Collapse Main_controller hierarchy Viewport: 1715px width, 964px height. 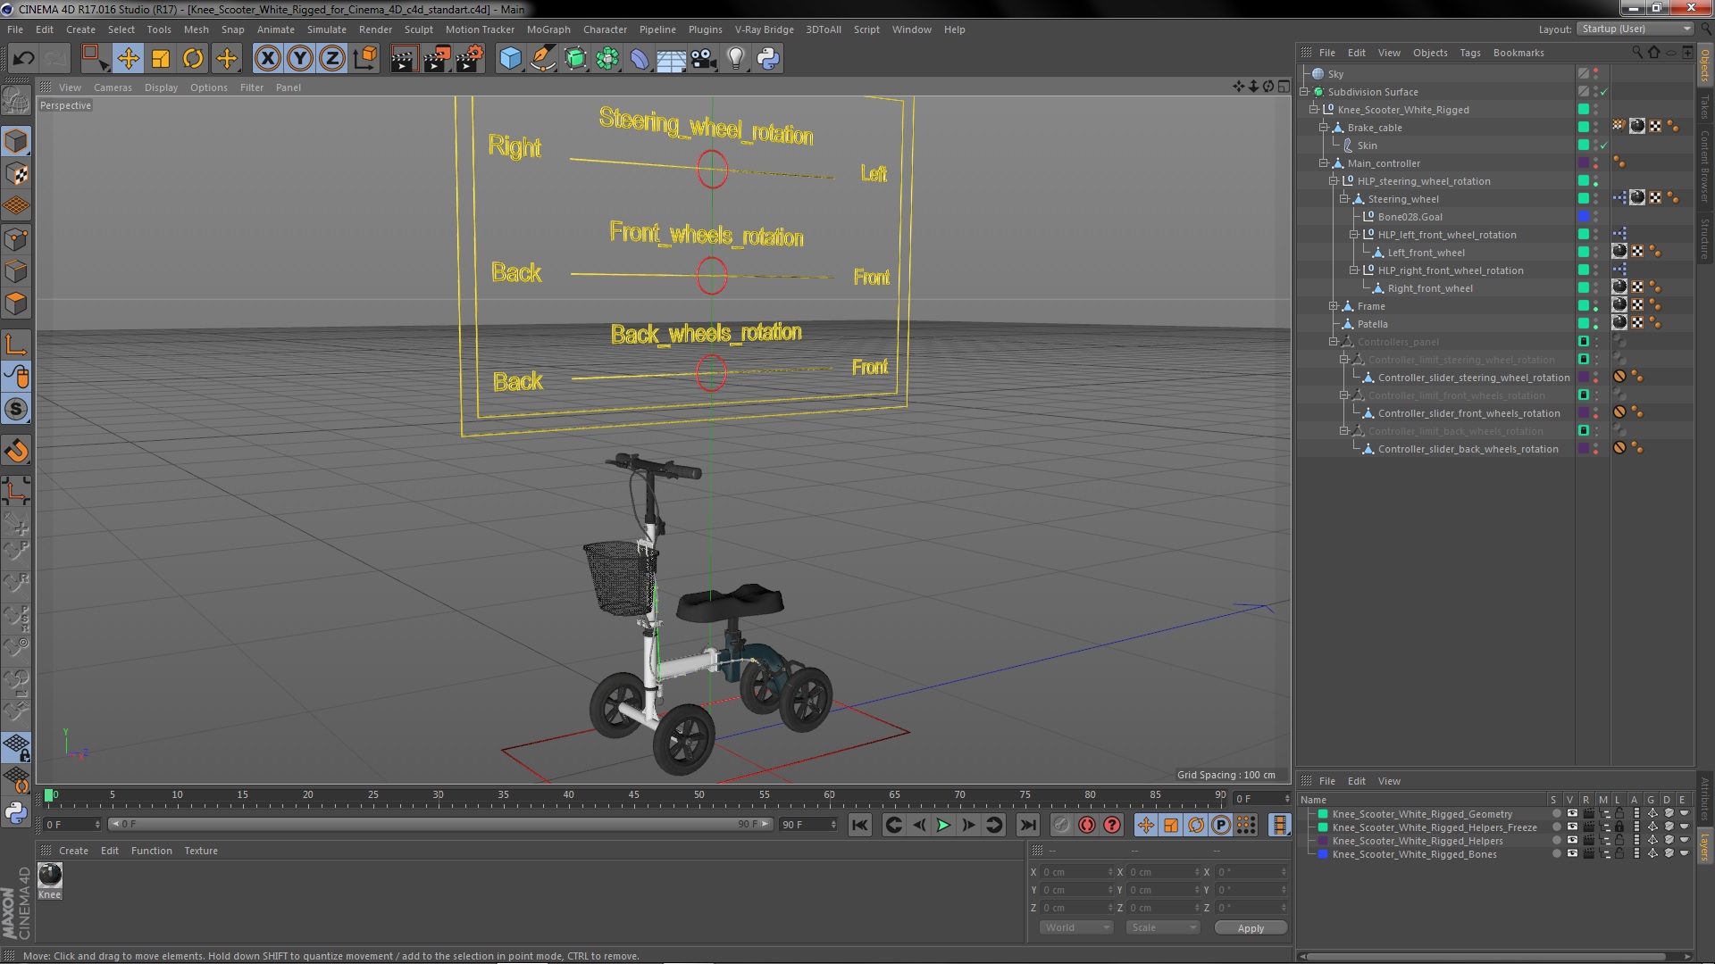pyautogui.click(x=1324, y=163)
